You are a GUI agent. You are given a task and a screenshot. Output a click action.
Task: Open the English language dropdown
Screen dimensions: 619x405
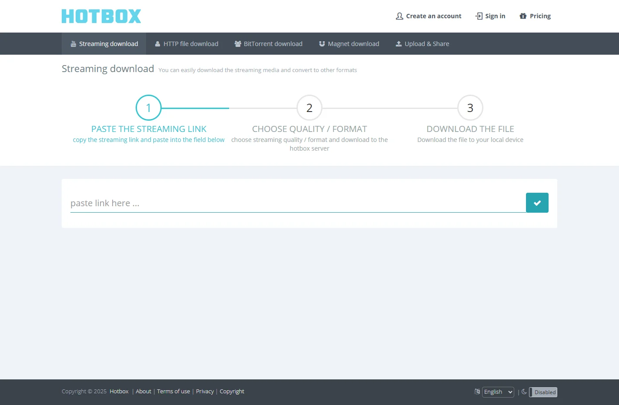(x=498, y=392)
